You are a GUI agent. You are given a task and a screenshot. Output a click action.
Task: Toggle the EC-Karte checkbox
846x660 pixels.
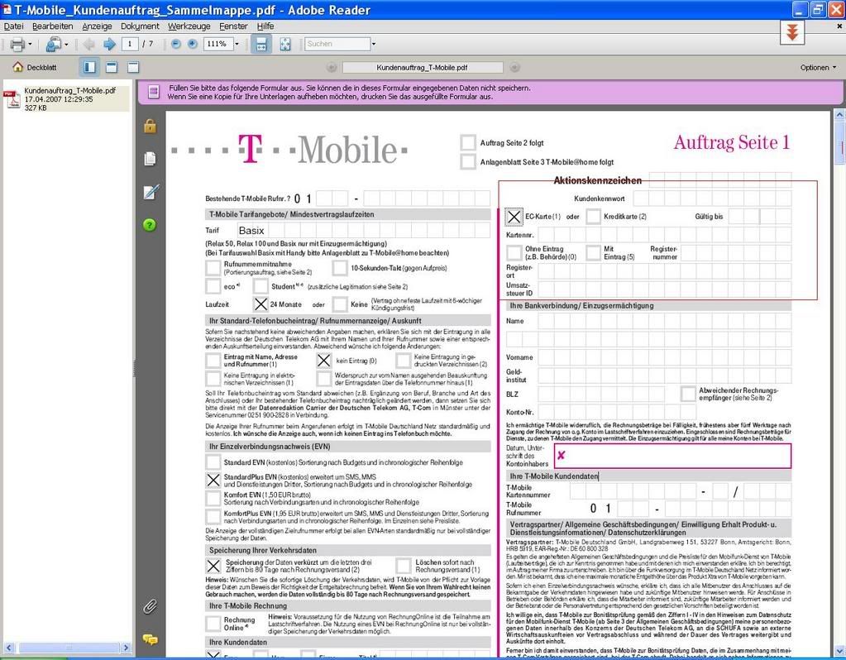(514, 217)
